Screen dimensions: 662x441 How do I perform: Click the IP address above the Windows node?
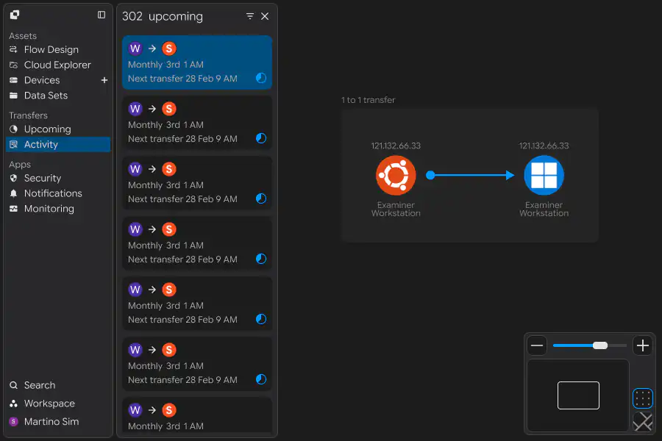coord(544,146)
